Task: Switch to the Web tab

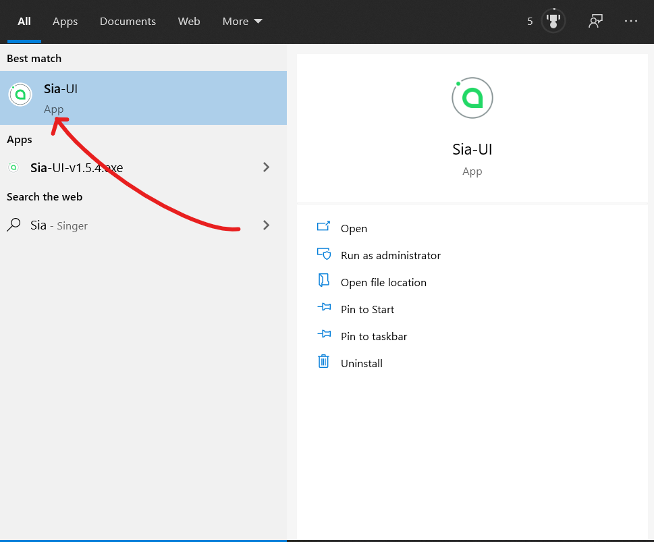Action: tap(189, 22)
